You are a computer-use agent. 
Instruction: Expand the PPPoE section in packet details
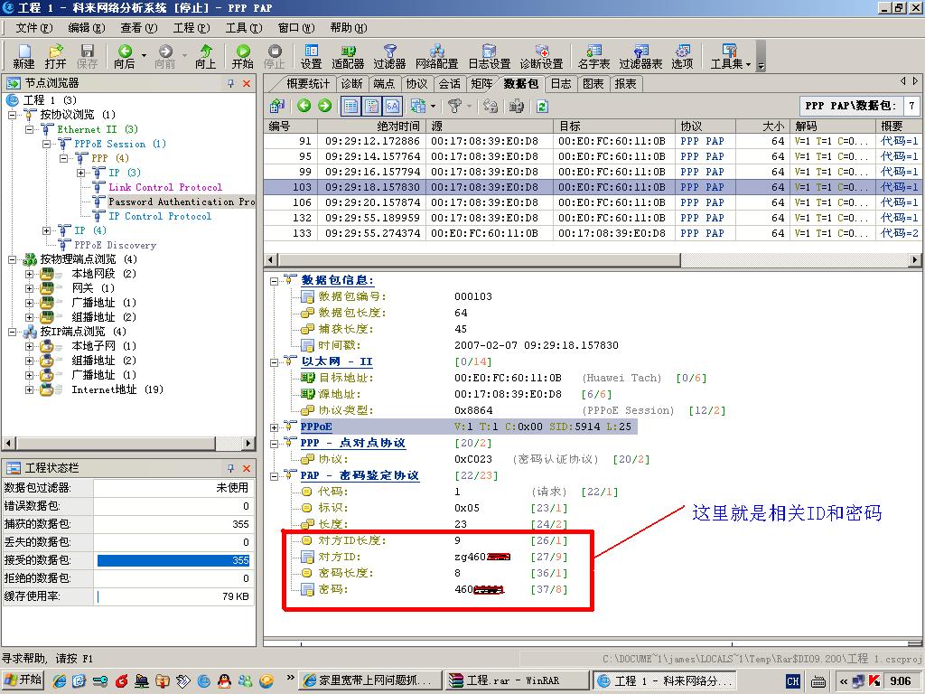coord(275,427)
